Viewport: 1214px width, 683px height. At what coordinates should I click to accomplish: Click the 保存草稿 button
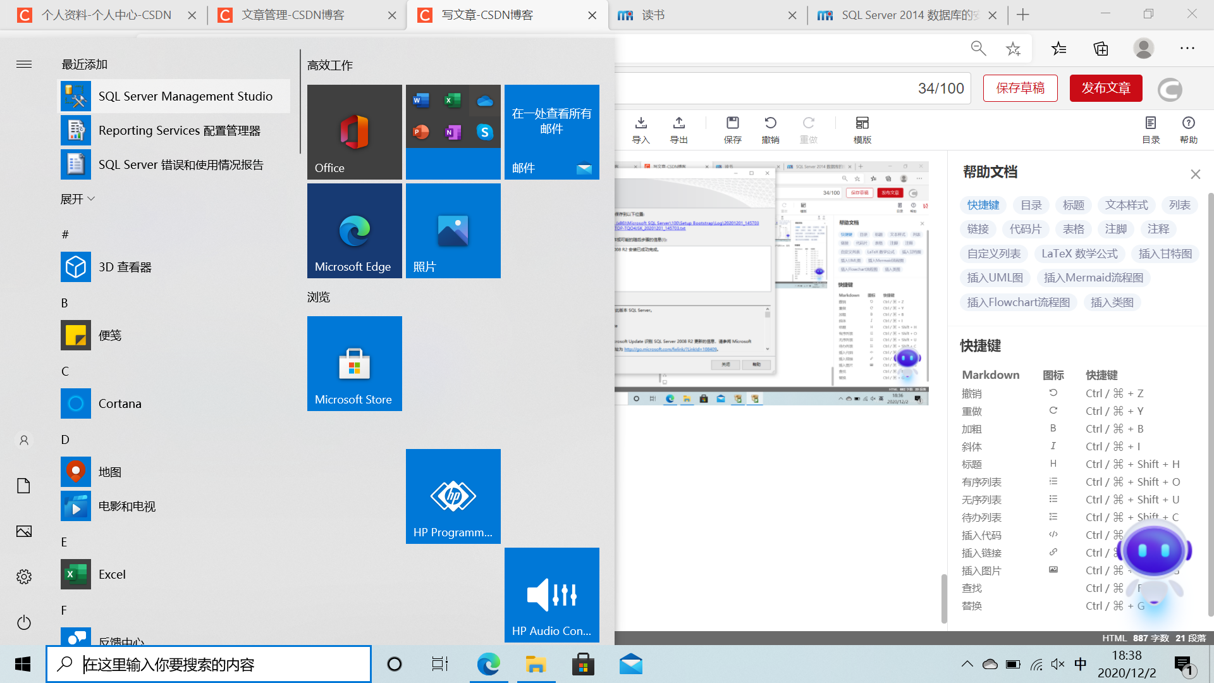point(1021,88)
